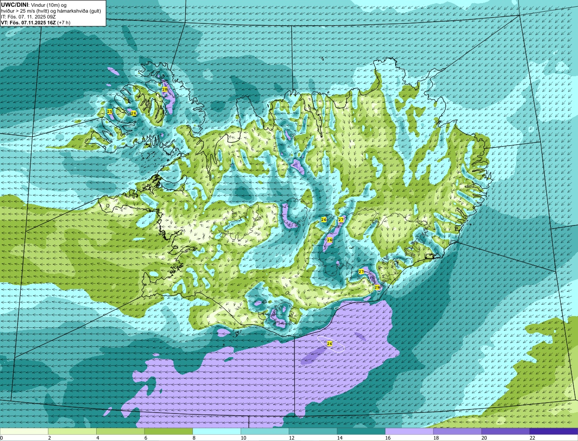
Task: Click the legend scale label '0'
Action: pyautogui.click(x=1, y=438)
